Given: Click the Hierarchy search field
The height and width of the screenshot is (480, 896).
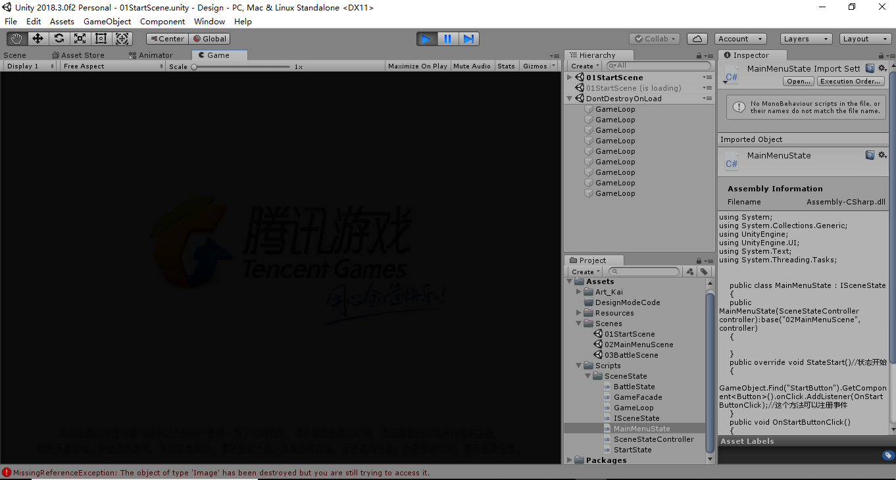Looking at the screenshot, I should click(x=659, y=66).
